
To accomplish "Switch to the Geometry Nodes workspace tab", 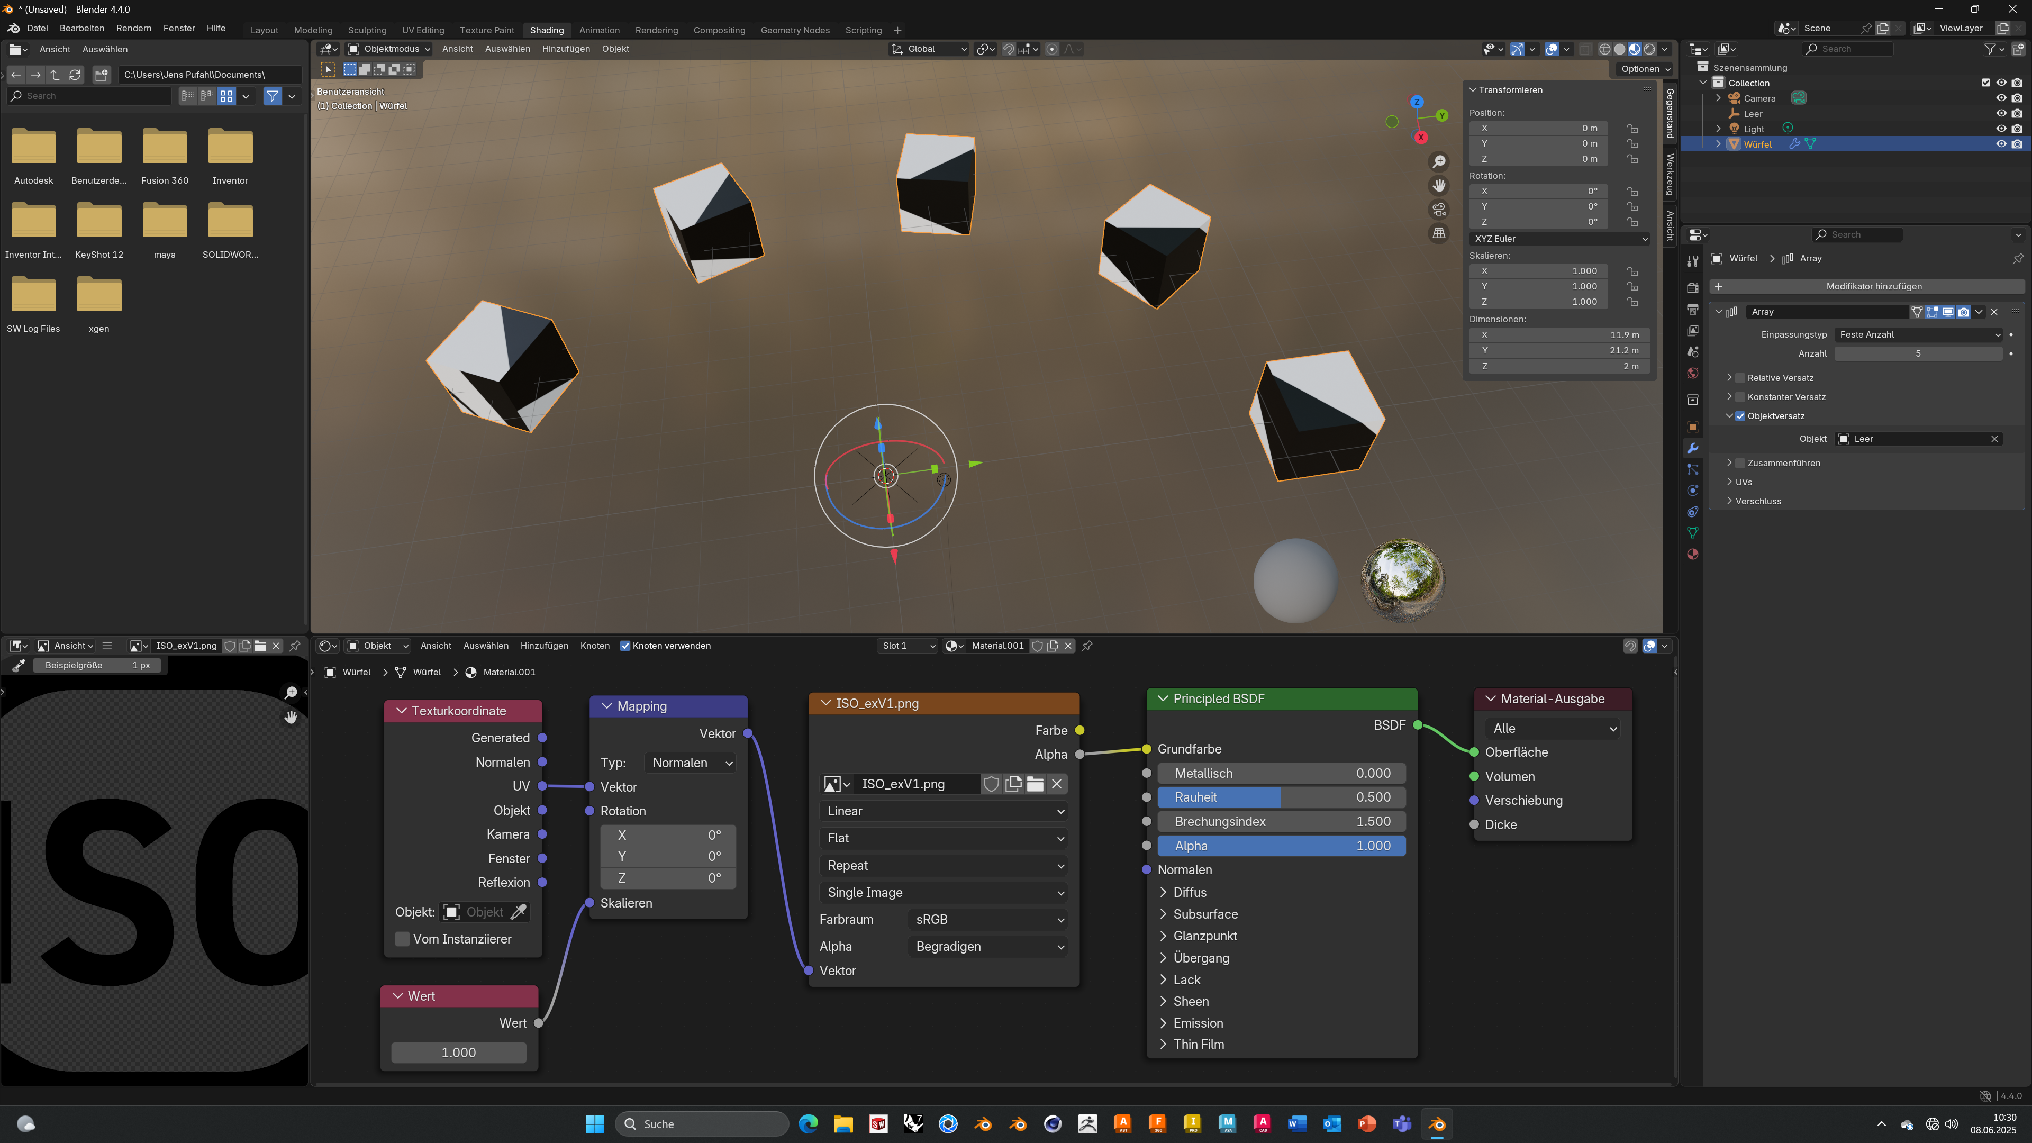I will (x=794, y=30).
